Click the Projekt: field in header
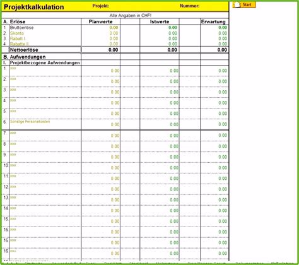Viewport: 299px width, 265px height. 101,6
